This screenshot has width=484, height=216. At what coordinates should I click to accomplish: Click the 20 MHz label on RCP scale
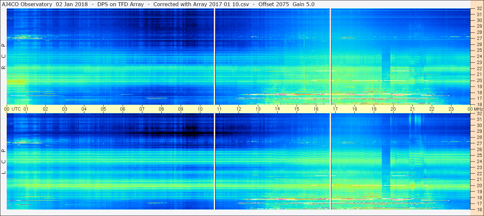click(479, 80)
